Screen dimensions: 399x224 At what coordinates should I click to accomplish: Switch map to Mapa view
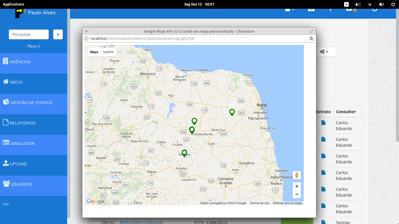(x=94, y=52)
